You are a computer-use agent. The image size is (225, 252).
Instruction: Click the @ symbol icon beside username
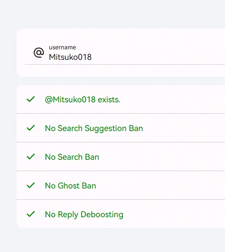pyautogui.click(x=39, y=53)
